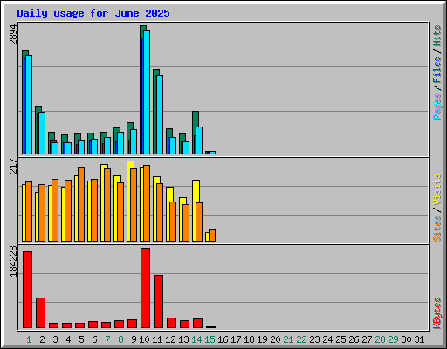Click the red KBytes bar for day 11

click(158, 302)
